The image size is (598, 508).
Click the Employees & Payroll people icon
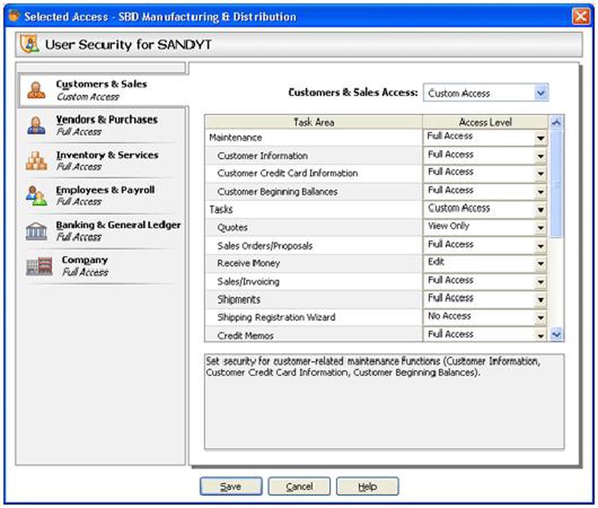coord(36,195)
